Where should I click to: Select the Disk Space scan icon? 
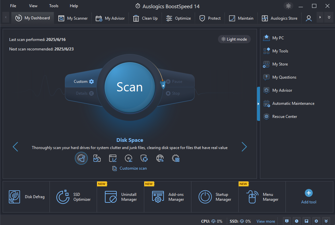81,159
